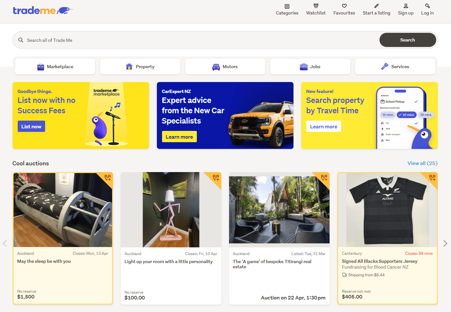Select the Property house icon

129,67
